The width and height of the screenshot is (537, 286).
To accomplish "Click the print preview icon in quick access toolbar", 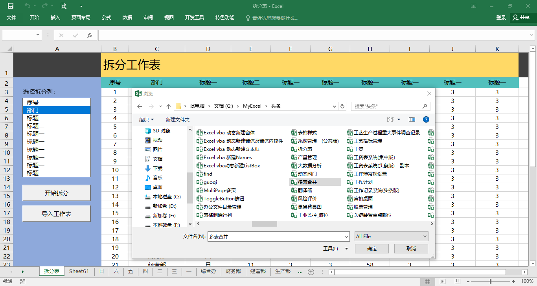I will pos(63,6).
